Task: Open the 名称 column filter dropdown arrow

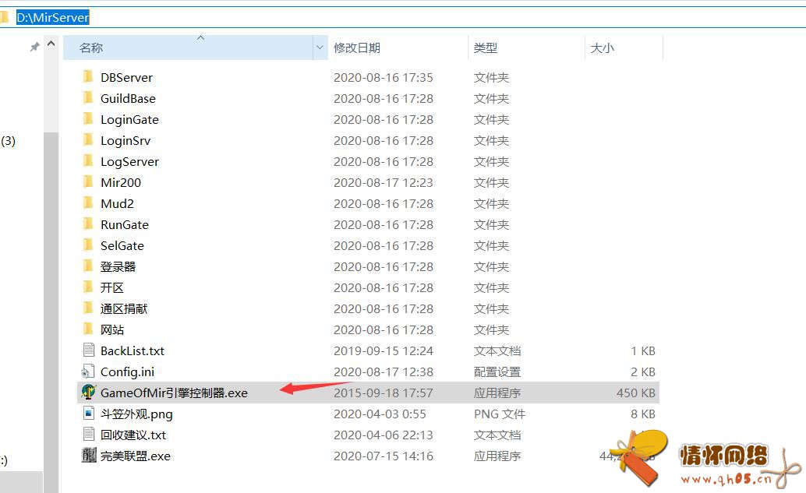Action: coord(320,48)
